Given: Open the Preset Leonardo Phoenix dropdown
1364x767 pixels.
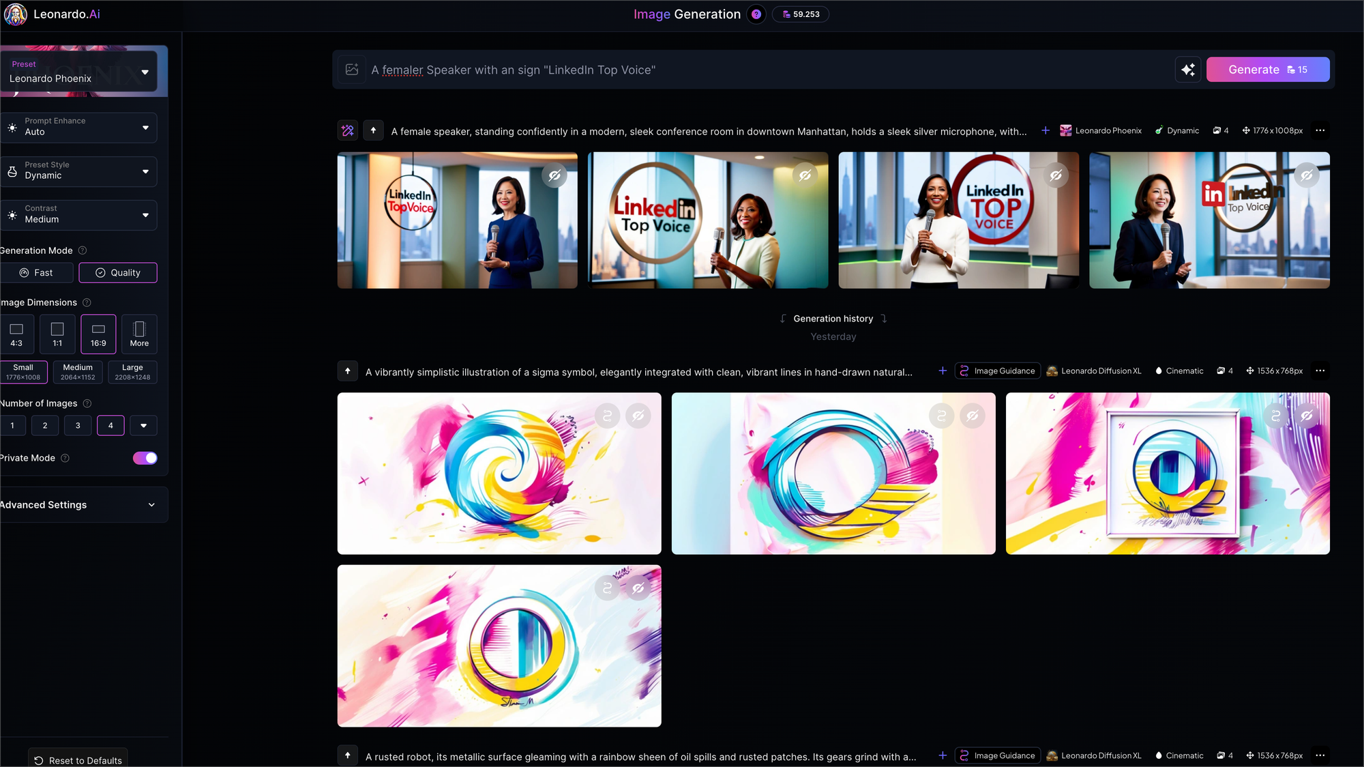Looking at the screenshot, I should tap(78, 72).
